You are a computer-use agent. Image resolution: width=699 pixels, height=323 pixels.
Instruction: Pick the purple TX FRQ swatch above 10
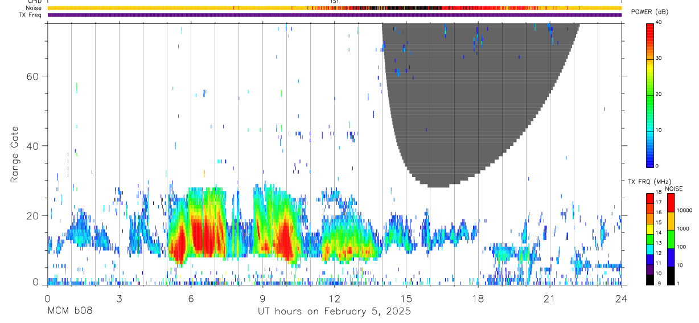click(650, 269)
